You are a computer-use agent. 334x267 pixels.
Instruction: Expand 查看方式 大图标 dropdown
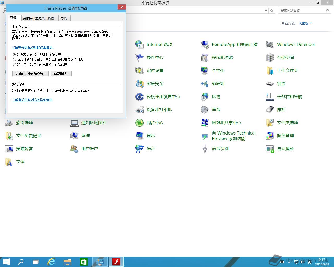coord(305,23)
